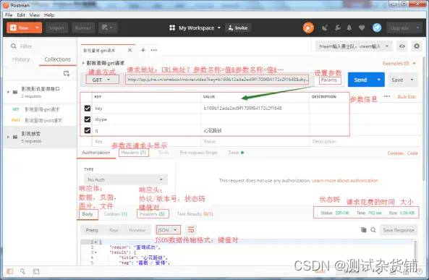Viewport: 429px width, 280px height.
Task: Click the copy response icon
Action: [x=363, y=230]
